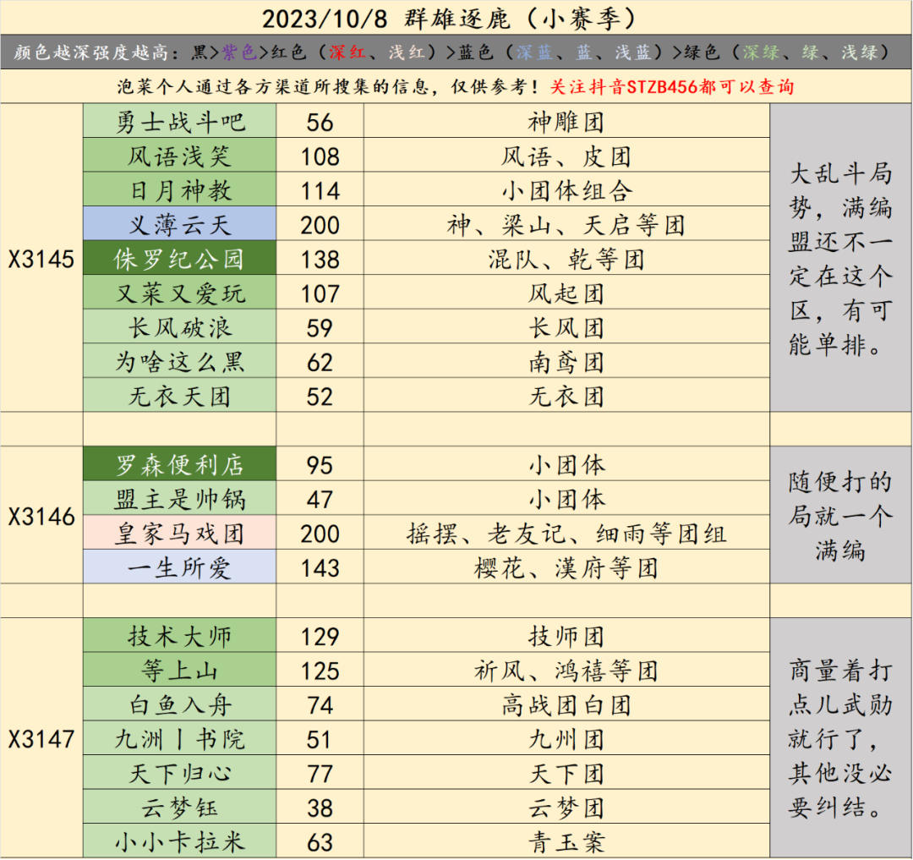
Task: Click the alliance cell 等上山
Action: point(179,671)
